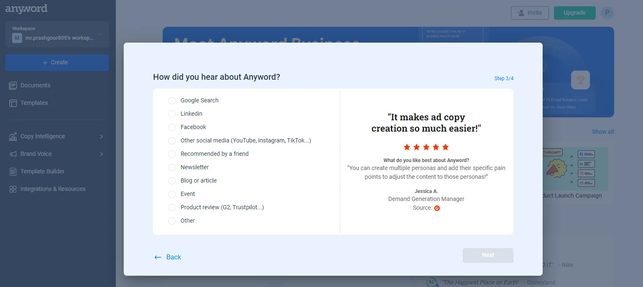Go Back to the previous step
This screenshot has height=287, width=643.
pos(168,257)
